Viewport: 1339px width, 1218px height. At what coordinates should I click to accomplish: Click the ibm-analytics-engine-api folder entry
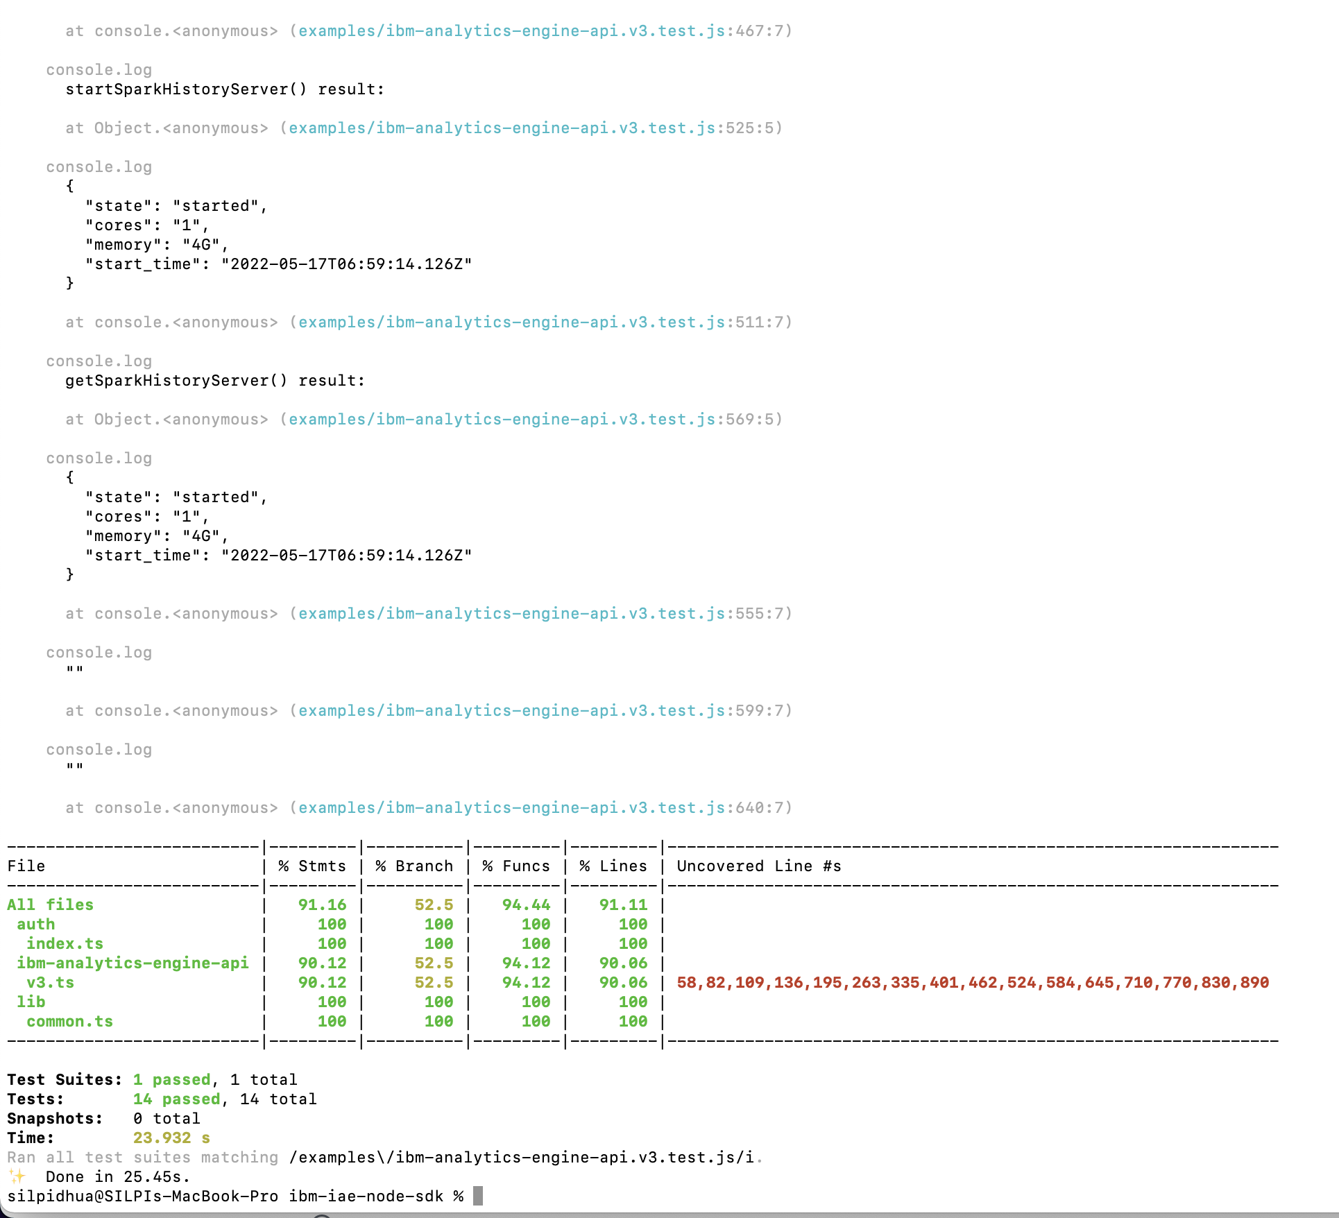(133, 963)
